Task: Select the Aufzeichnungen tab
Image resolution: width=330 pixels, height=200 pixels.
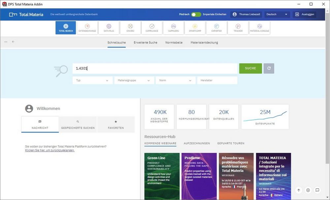Action: click(197, 143)
